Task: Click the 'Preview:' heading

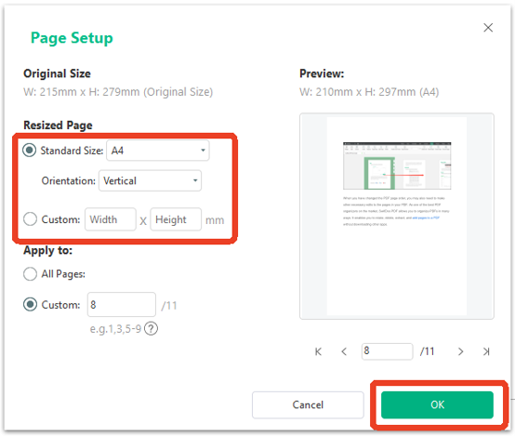Action: 322,73
